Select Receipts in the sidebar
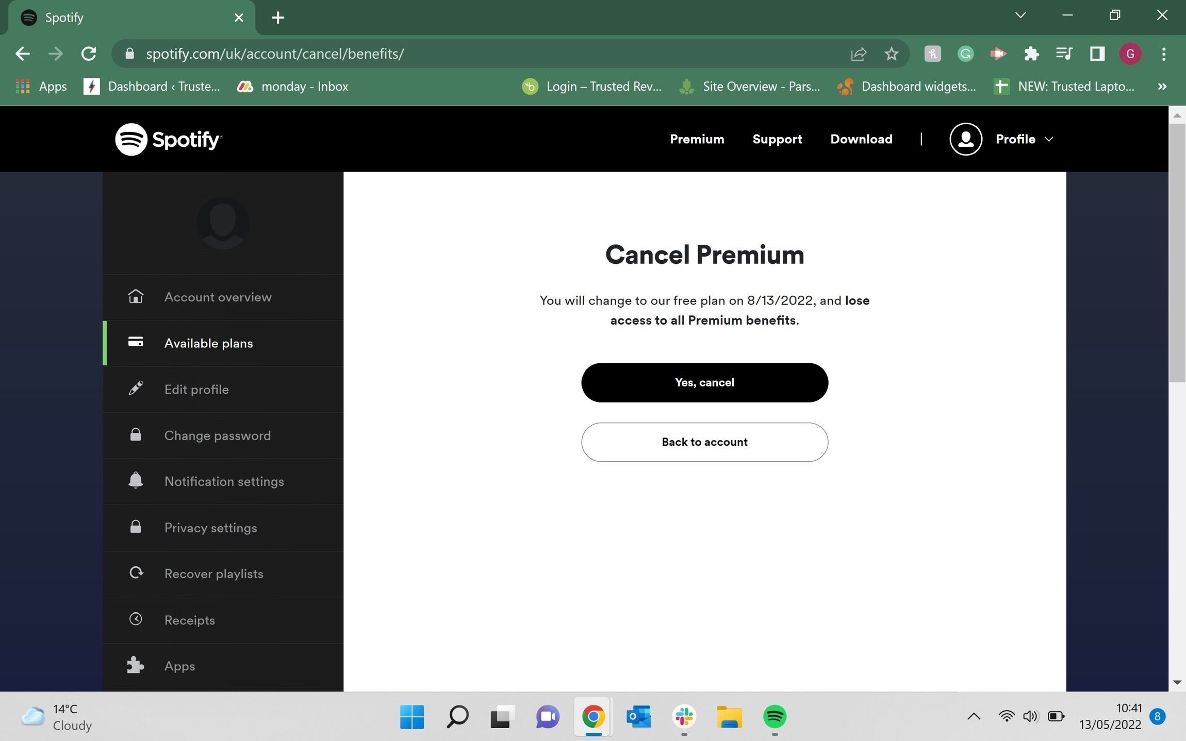 pyautogui.click(x=223, y=620)
